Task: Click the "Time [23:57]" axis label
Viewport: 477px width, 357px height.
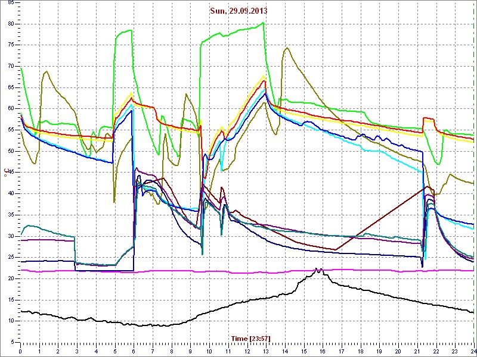Action: click(x=250, y=338)
